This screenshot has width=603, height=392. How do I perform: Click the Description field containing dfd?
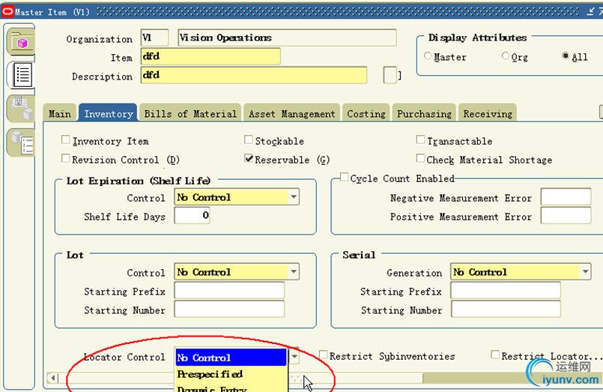254,75
